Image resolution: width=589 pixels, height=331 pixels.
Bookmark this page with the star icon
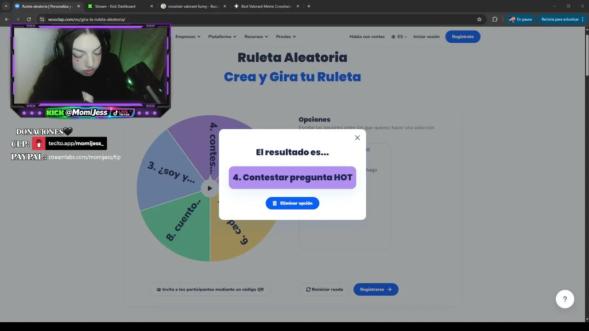tap(479, 19)
